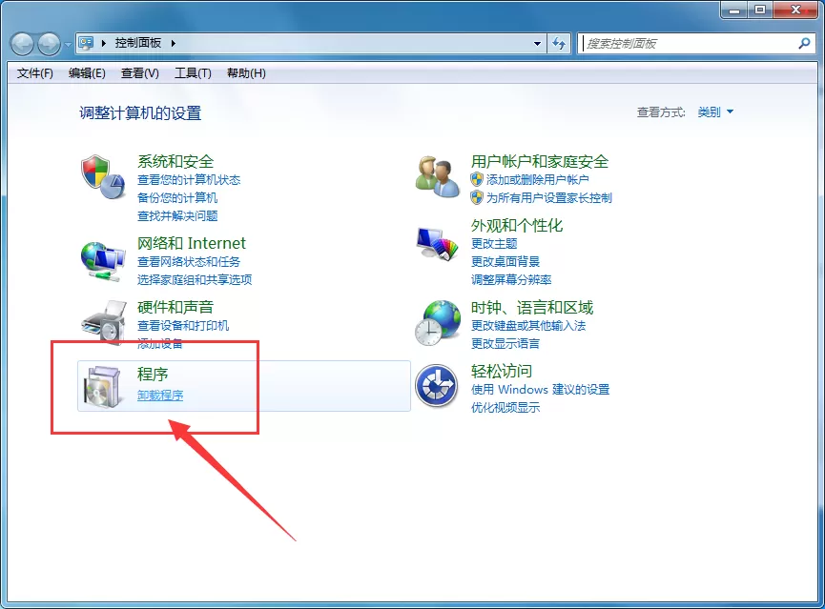Open the 硬件和声音 printer icon
This screenshot has width=825, height=609.
[x=104, y=321]
